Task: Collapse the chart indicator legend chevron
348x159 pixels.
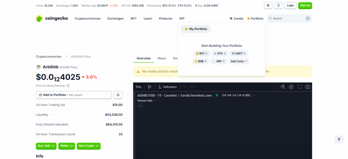Action: pos(140,106)
